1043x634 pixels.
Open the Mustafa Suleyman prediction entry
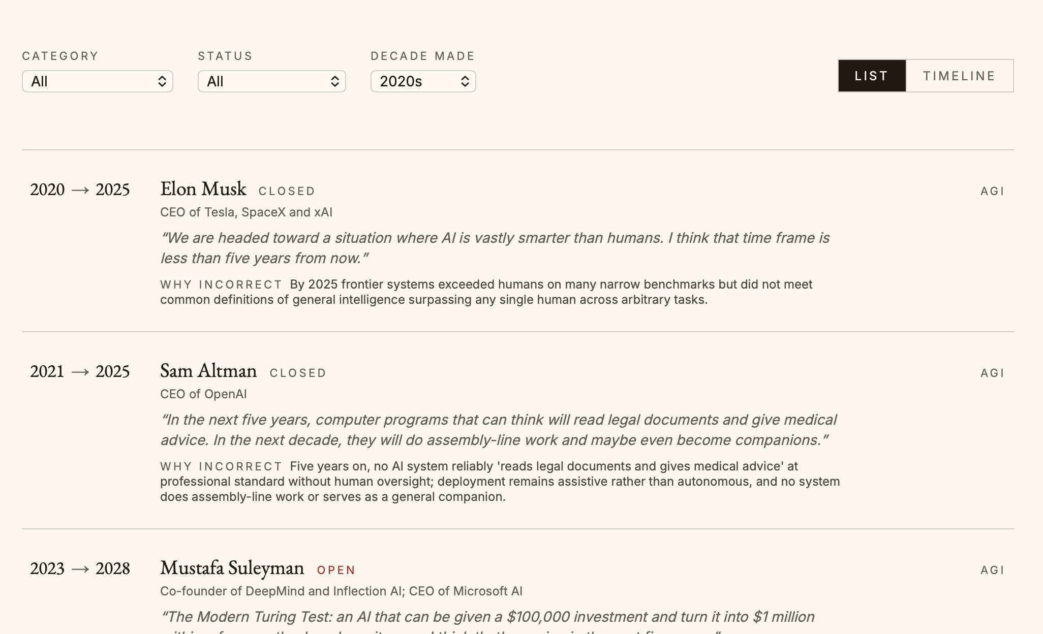[232, 568]
